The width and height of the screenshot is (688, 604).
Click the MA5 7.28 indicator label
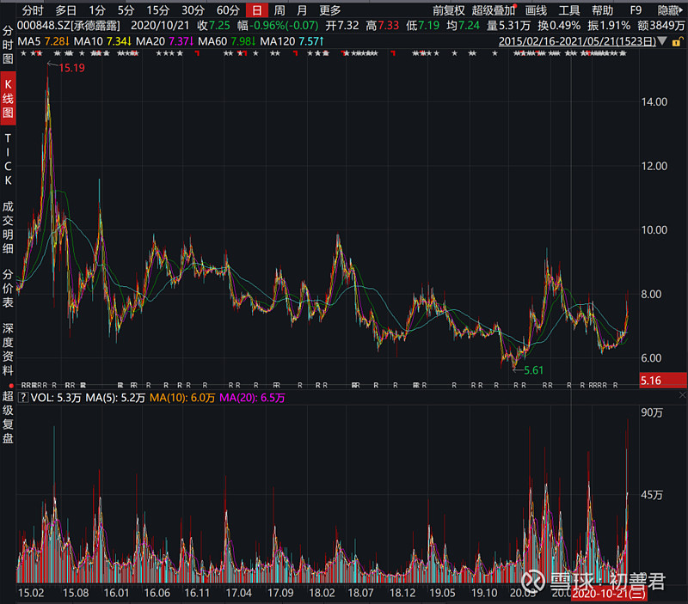(43, 41)
